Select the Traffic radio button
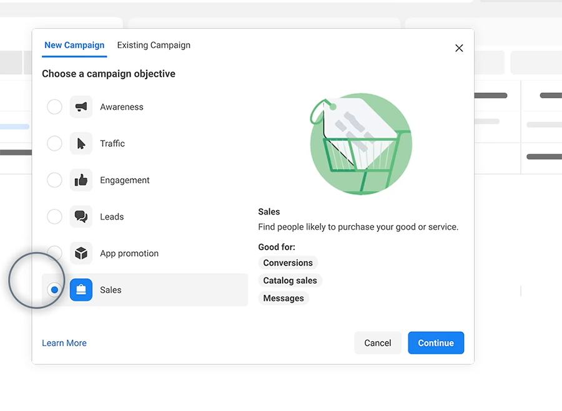 click(54, 143)
